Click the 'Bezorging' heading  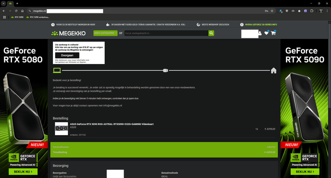[x=60, y=166]
